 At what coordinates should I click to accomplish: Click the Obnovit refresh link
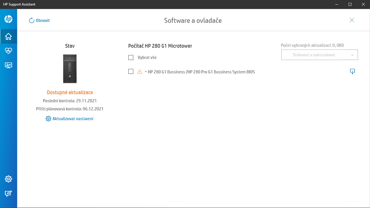click(43, 21)
